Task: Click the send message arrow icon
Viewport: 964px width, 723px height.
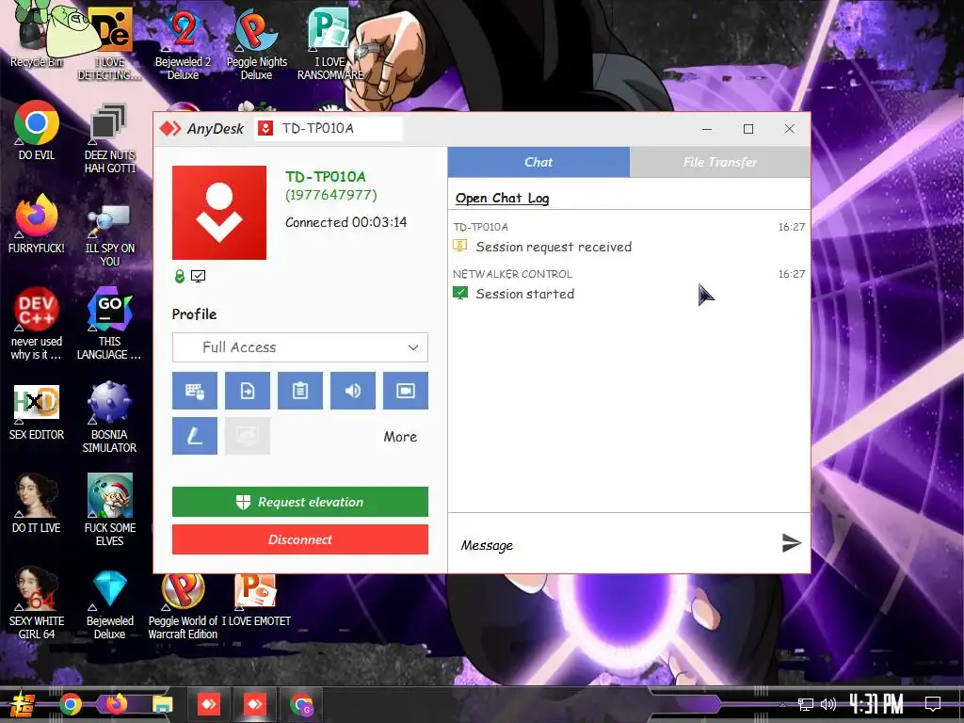Action: (x=791, y=543)
